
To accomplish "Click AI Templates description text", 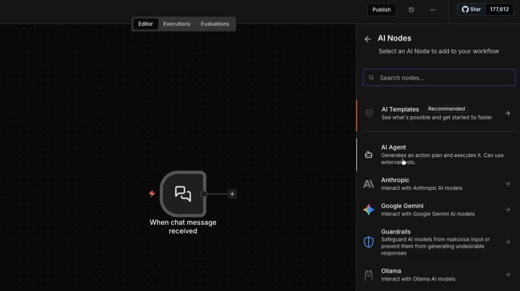I will 437,117.
